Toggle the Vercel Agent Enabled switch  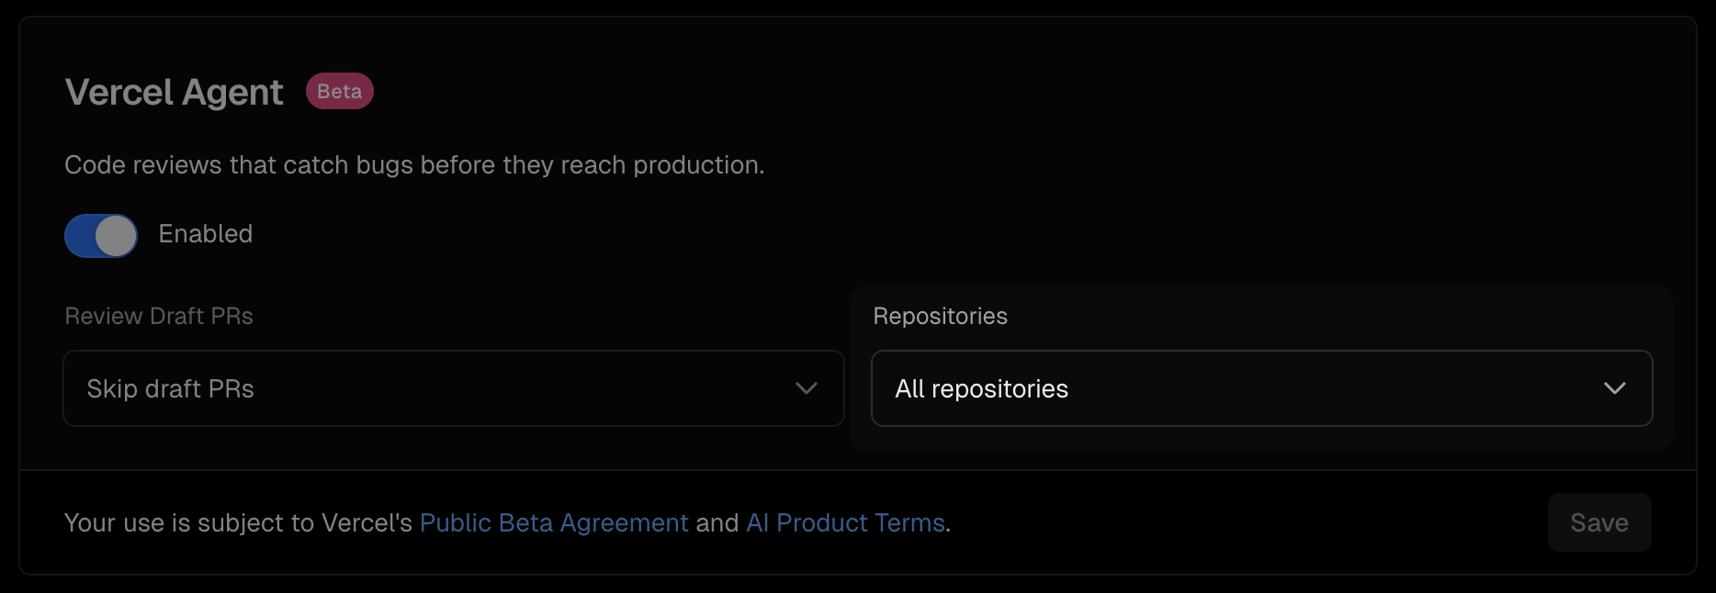(101, 236)
